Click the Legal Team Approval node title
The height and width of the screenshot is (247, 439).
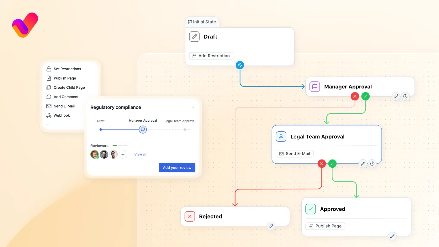tap(318, 137)
